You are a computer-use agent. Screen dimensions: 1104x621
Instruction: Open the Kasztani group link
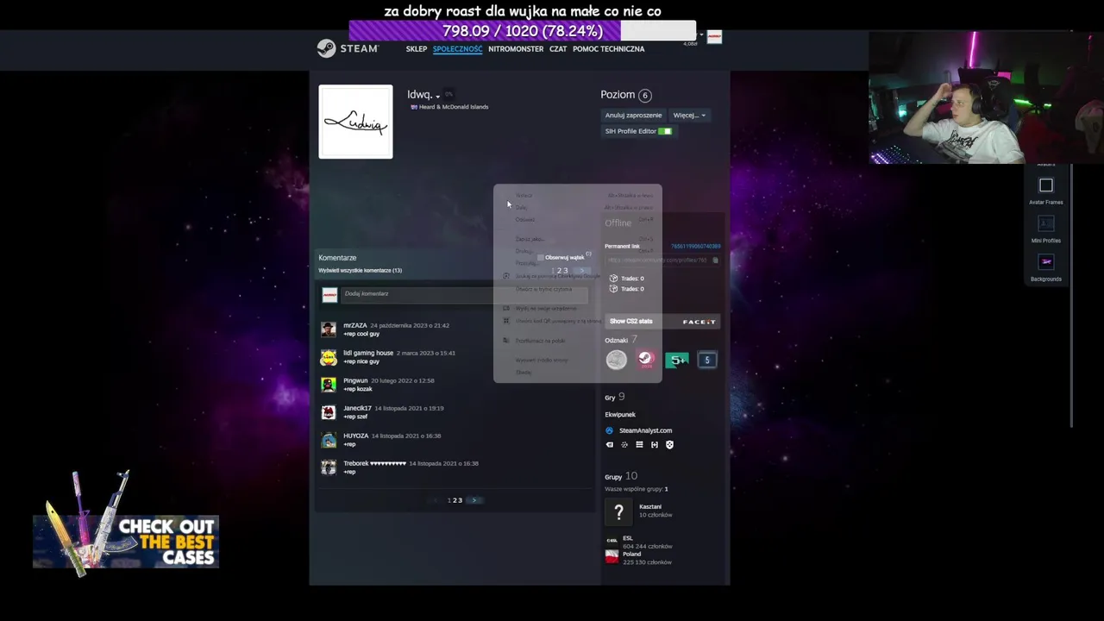[650, 507]
